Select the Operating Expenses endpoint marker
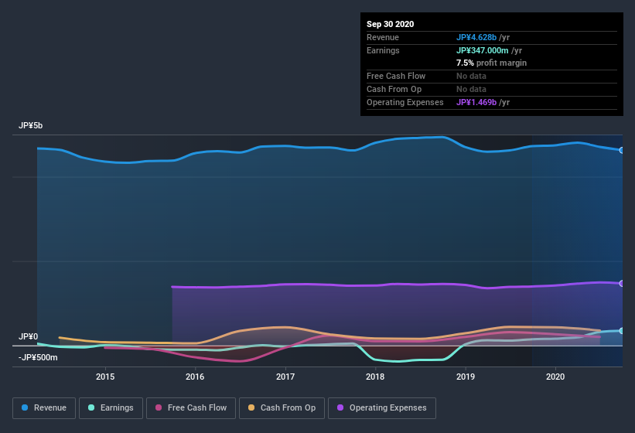635x433 pixels. point(621,284)
